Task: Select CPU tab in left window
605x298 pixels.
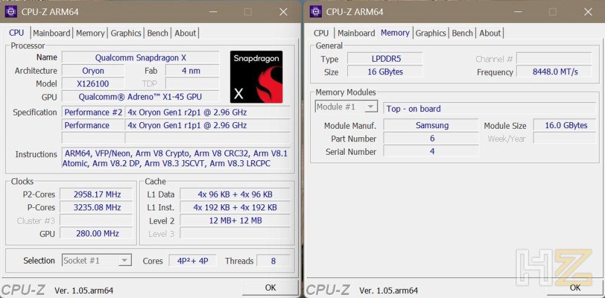Action: click(16, 33)
